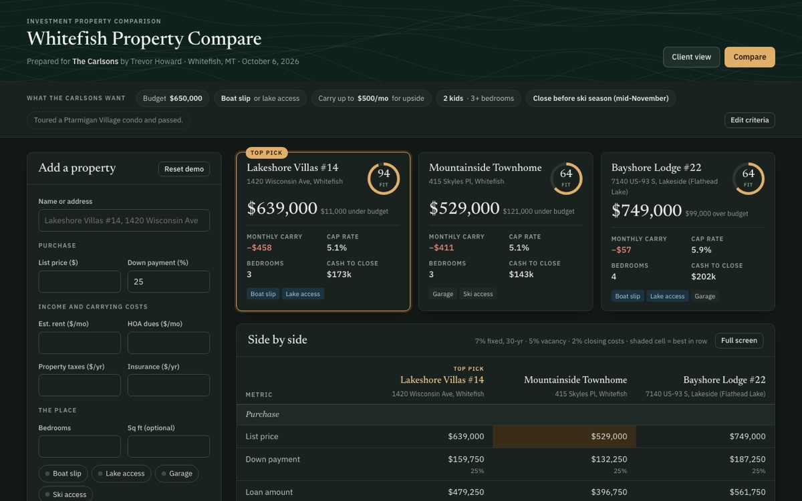
Task: Select the Lakeshore Villas #14 card title
Action: 293,168
